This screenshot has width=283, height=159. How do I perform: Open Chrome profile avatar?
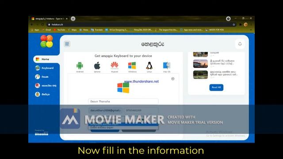(x=246, y=25)
